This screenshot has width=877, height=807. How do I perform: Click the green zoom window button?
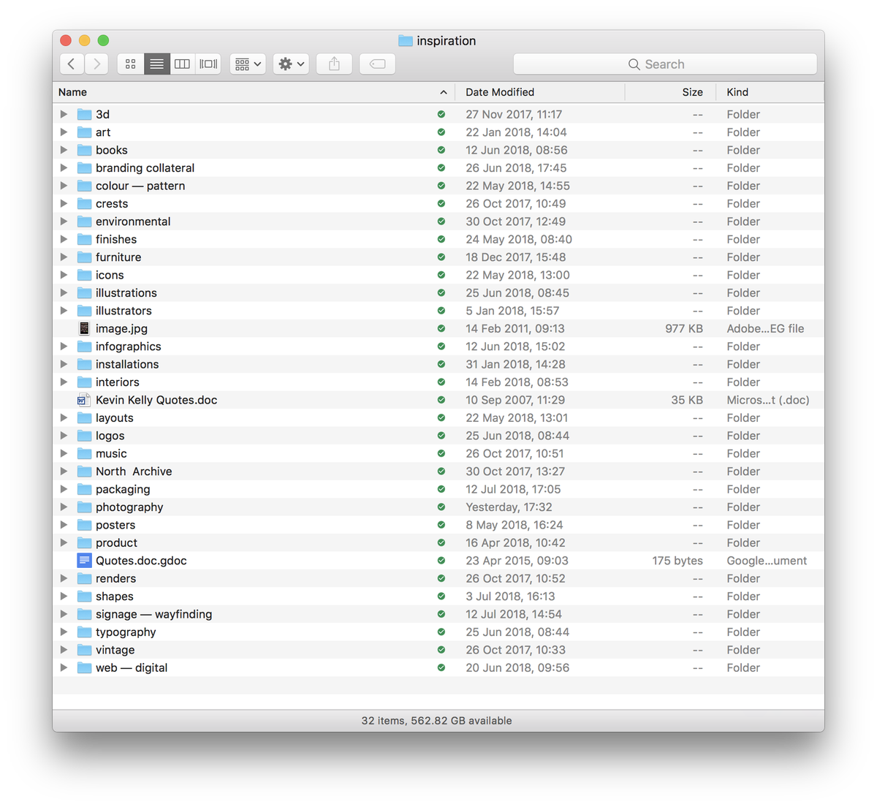tap(103, 40)
